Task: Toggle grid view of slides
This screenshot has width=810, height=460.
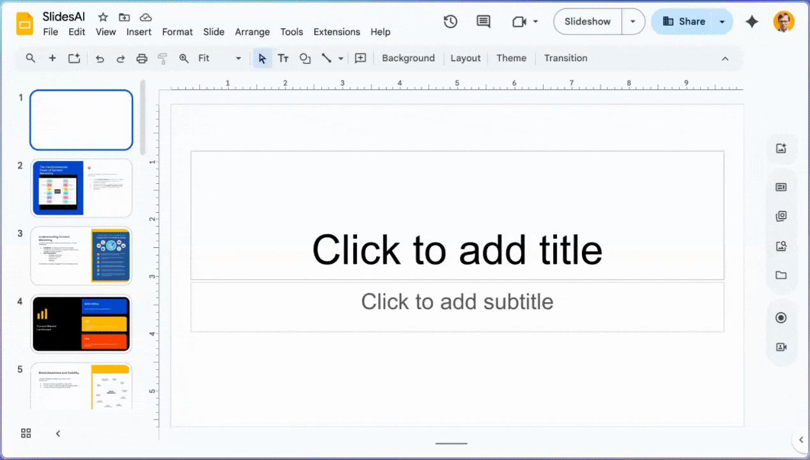Action: (26, 433)
